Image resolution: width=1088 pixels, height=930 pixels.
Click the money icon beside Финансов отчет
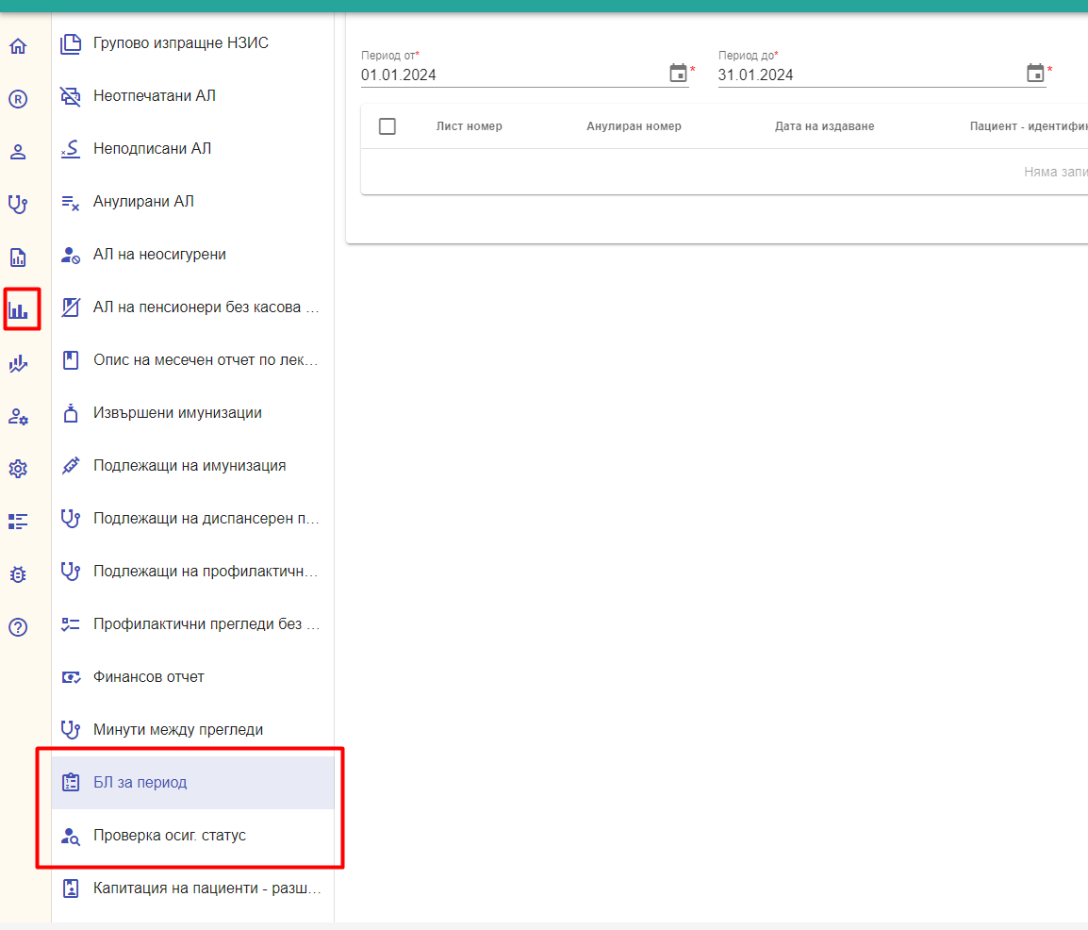[x=71, y=676]
